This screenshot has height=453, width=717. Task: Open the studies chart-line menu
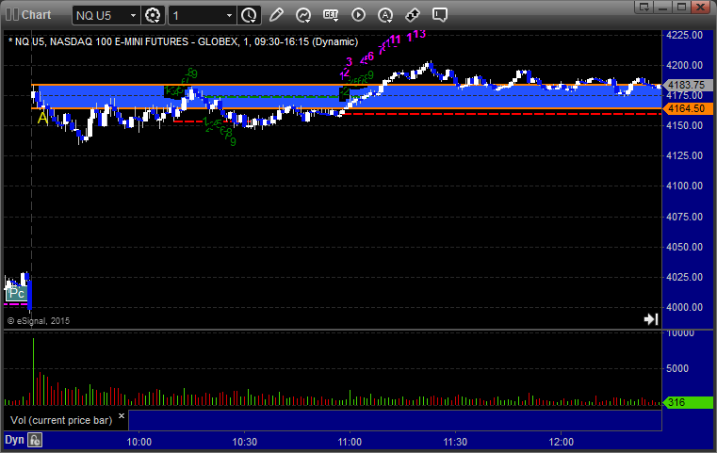[x=303, y=15]
